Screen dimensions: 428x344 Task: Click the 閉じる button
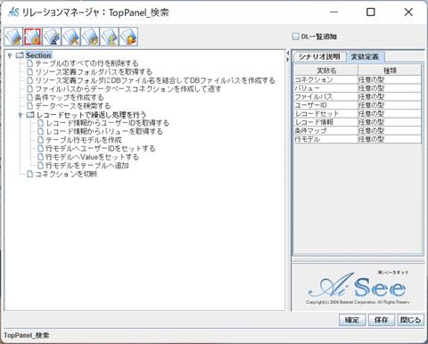410,320
